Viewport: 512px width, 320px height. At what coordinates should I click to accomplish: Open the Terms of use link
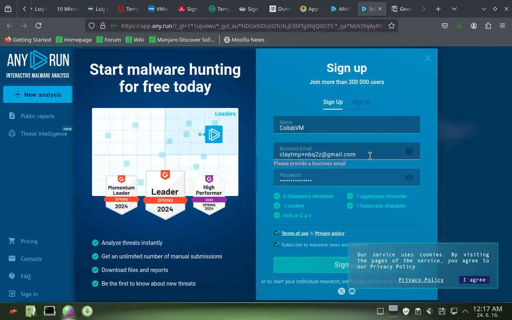[x=295, y=233]
